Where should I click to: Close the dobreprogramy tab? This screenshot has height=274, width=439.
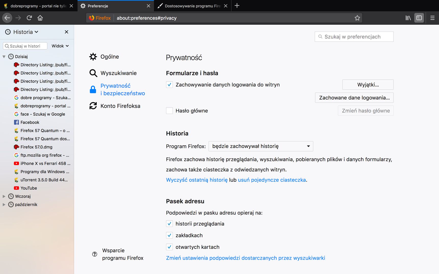71,6
